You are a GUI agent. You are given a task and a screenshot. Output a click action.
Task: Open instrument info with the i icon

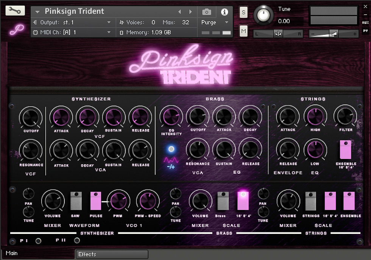click(x=224, y=12)
